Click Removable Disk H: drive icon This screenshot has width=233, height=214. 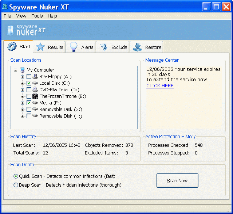(x=35, y=116)
